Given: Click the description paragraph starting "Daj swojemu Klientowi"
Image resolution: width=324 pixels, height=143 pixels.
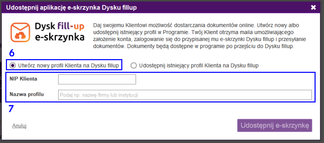Looking at the screenshot, I should click(x=200, y=36).
